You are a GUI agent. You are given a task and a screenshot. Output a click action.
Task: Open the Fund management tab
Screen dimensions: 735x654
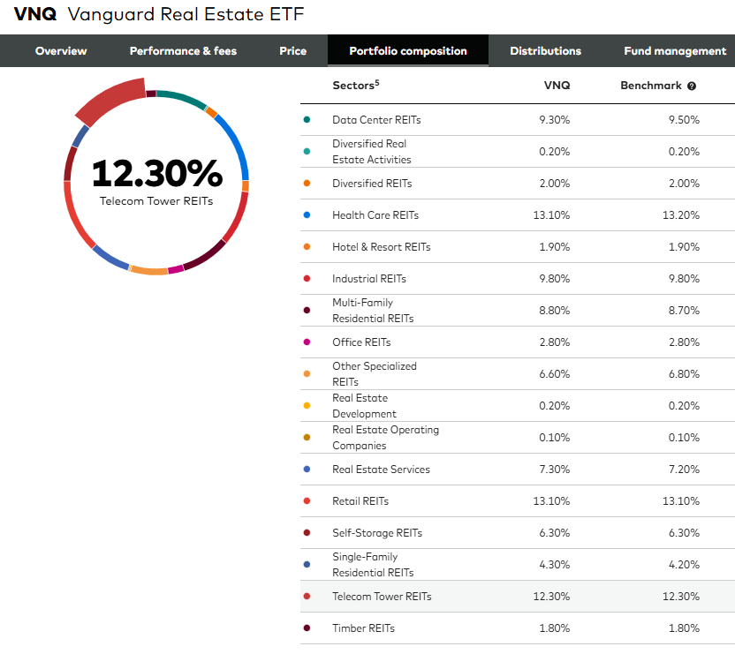pos(675,50)
